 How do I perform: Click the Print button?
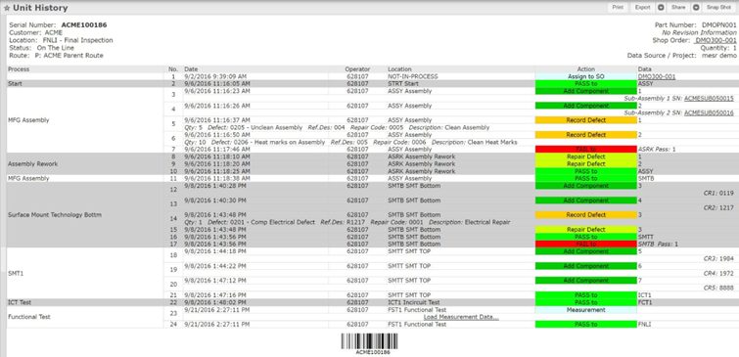click(x=618, y=8)
